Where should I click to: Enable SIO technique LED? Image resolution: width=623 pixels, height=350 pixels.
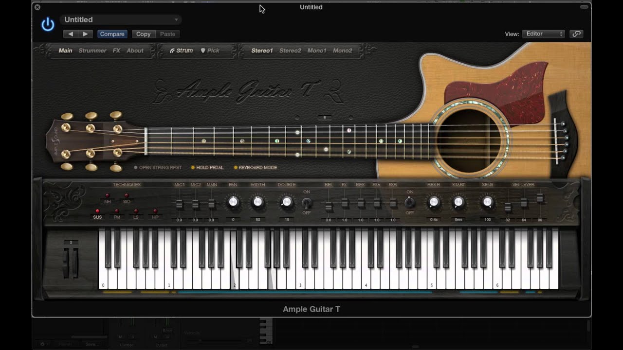point(127,195)
